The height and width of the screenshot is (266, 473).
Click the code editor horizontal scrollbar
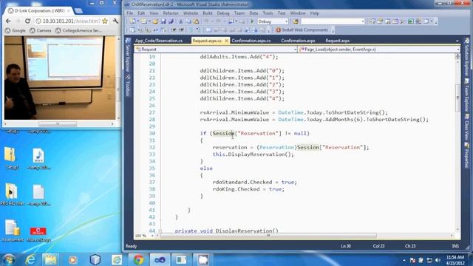tap(268, 236)
